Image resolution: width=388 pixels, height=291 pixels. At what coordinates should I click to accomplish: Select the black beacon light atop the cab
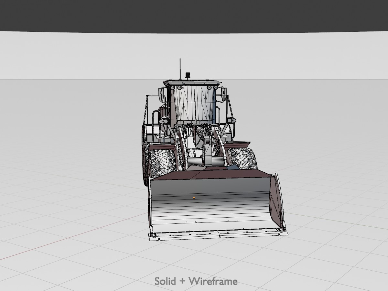point(187,76)
